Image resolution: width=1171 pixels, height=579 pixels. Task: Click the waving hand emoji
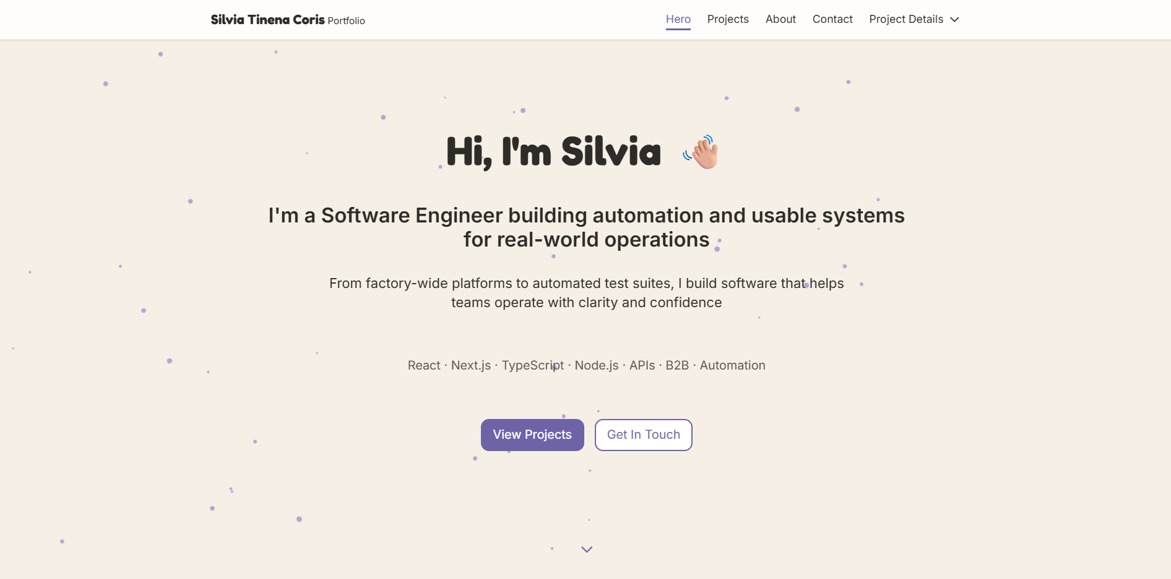pyautogui.click(x=701, y=152)
